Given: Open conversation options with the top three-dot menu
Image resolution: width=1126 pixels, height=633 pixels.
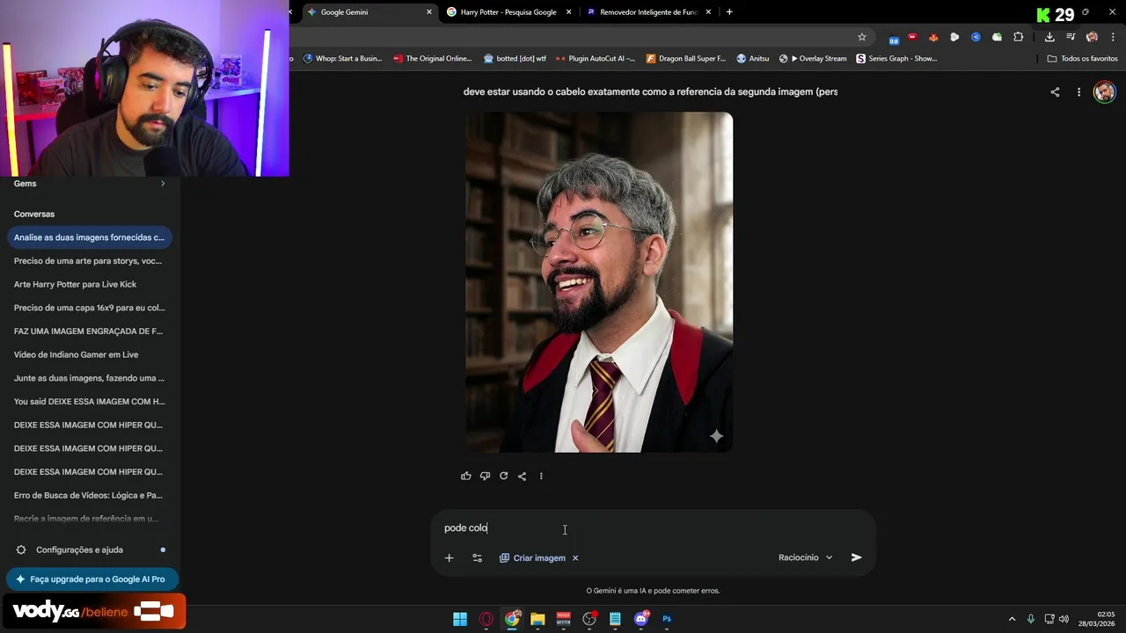Looking at the screenshot, I should [1078, 91].
